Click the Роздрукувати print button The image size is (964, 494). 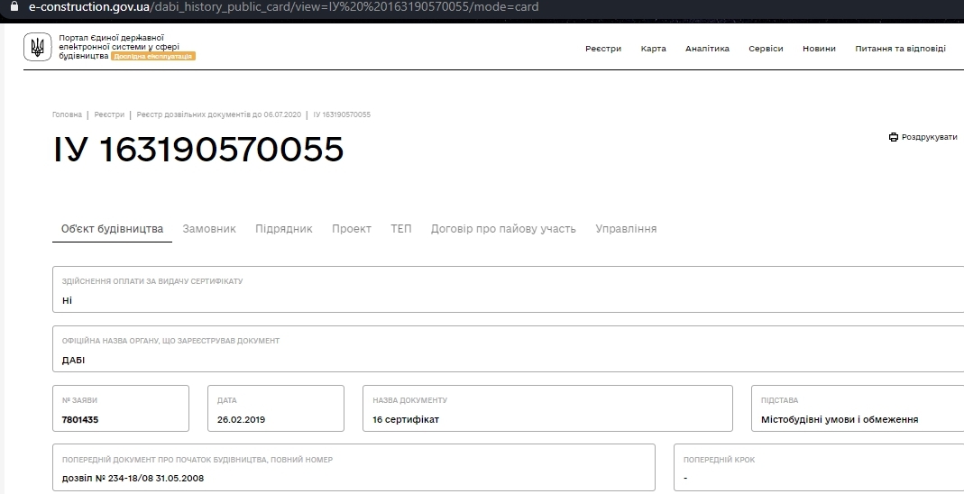pyautogui.click(x=923, y=137)
